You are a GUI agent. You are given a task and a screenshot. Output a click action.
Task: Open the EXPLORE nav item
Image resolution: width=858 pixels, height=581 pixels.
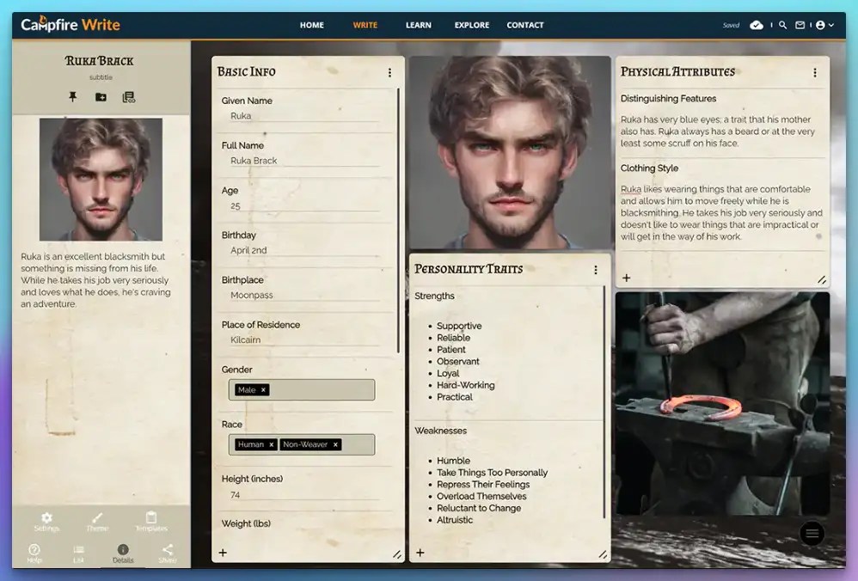(x=472, y=25)
